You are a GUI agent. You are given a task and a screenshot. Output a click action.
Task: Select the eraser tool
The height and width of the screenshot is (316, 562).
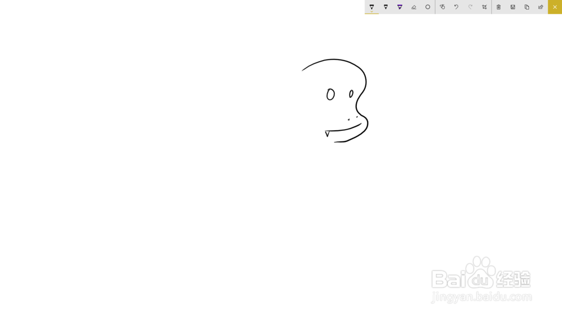tap(414, 7)
